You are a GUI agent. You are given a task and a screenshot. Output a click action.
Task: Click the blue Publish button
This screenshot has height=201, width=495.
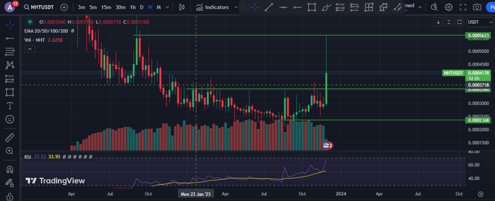(x=491, y=7)
